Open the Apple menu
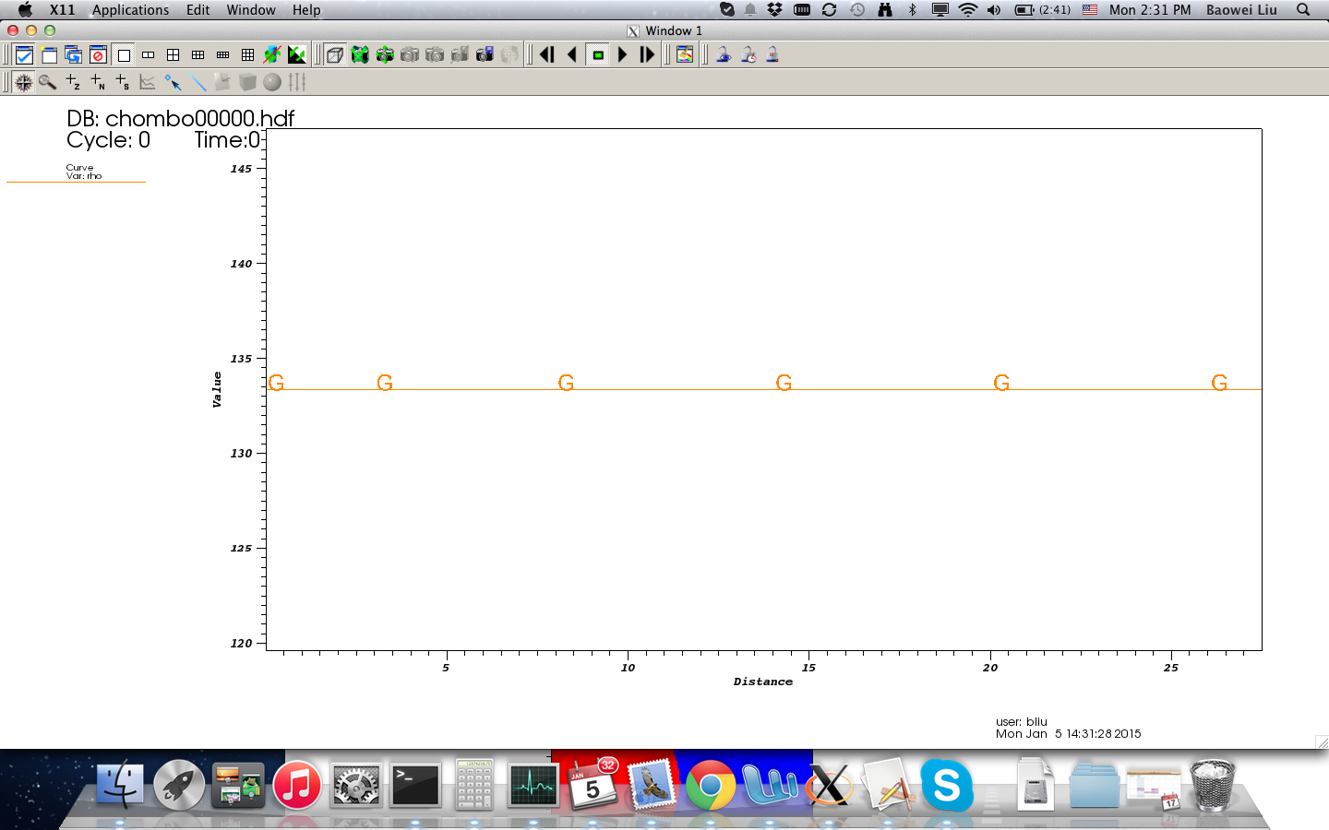Screen dimensions: 1329x830 [25, 10]
